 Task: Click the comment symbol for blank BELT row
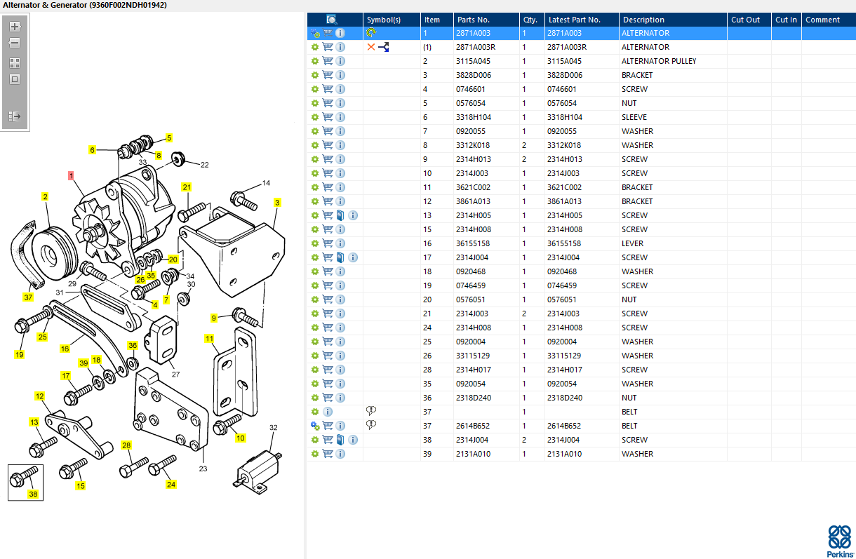371,411
